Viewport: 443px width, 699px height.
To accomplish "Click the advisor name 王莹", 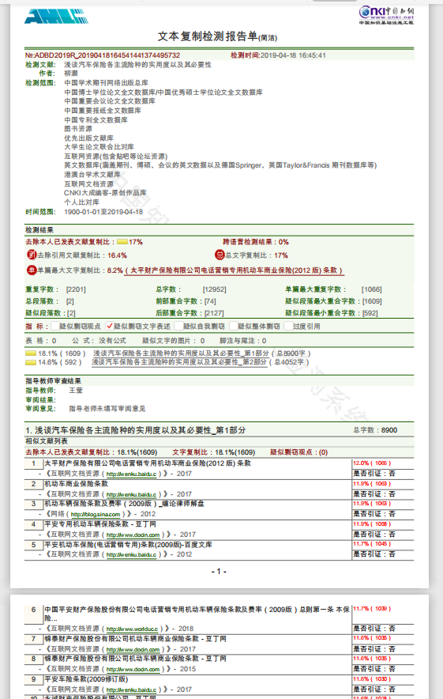I will (x=76, y=391).
